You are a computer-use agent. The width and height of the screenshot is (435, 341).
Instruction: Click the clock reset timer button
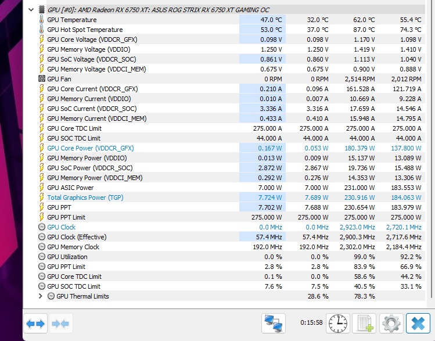point(337,323)
